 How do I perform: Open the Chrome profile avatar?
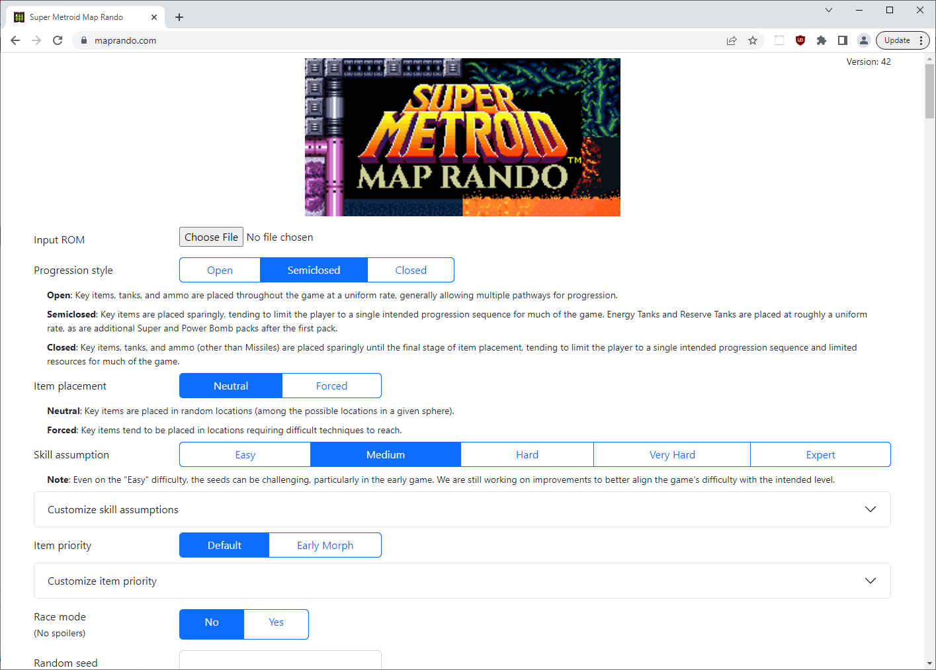(864, 40)
